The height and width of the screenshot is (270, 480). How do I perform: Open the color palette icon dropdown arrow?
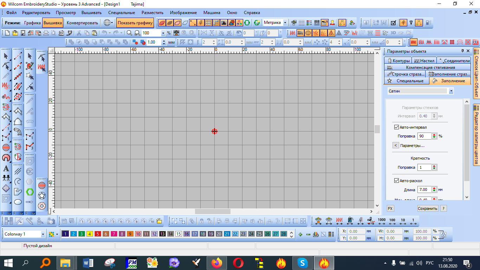coord(57,234)
